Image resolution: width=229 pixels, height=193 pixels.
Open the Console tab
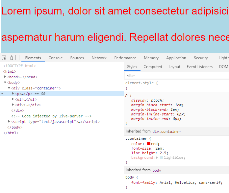pos(55,58)
